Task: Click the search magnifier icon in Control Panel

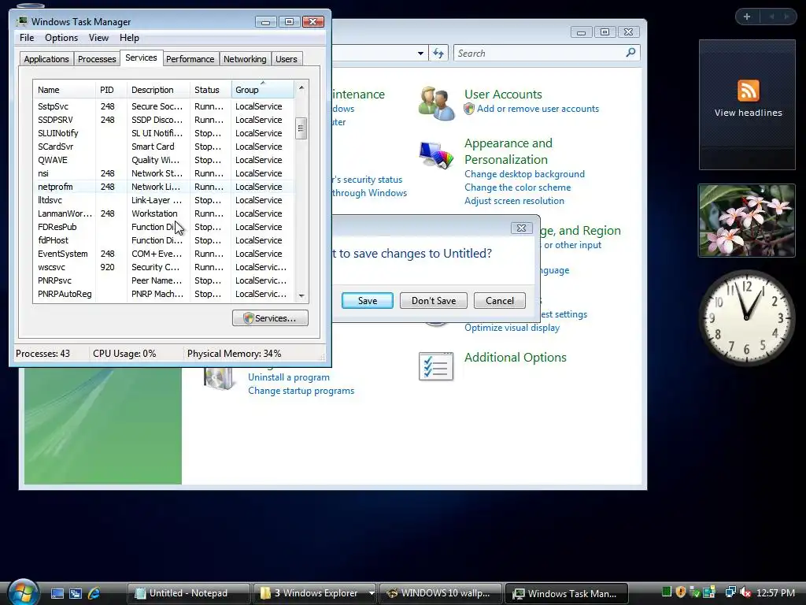Action: (x=630, y=53)
